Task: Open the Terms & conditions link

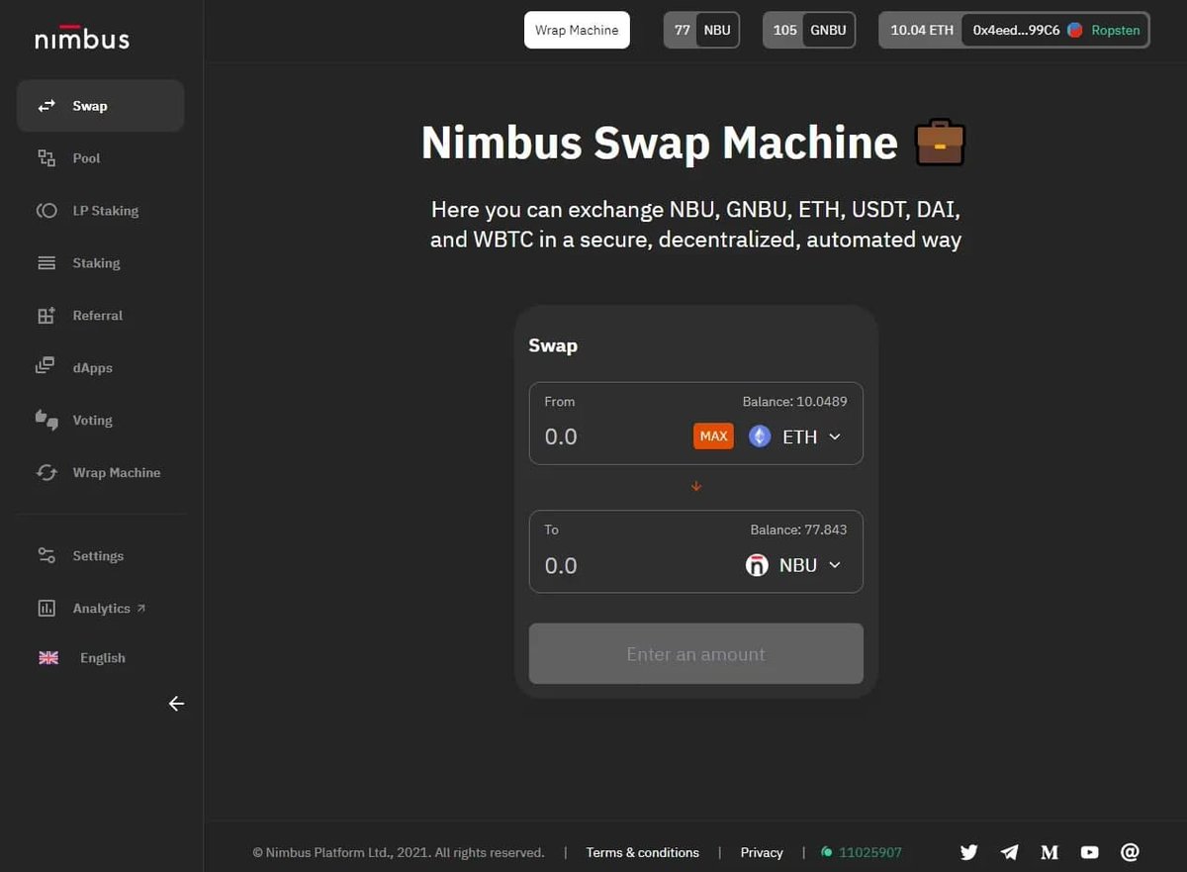Action: (642, 852)
